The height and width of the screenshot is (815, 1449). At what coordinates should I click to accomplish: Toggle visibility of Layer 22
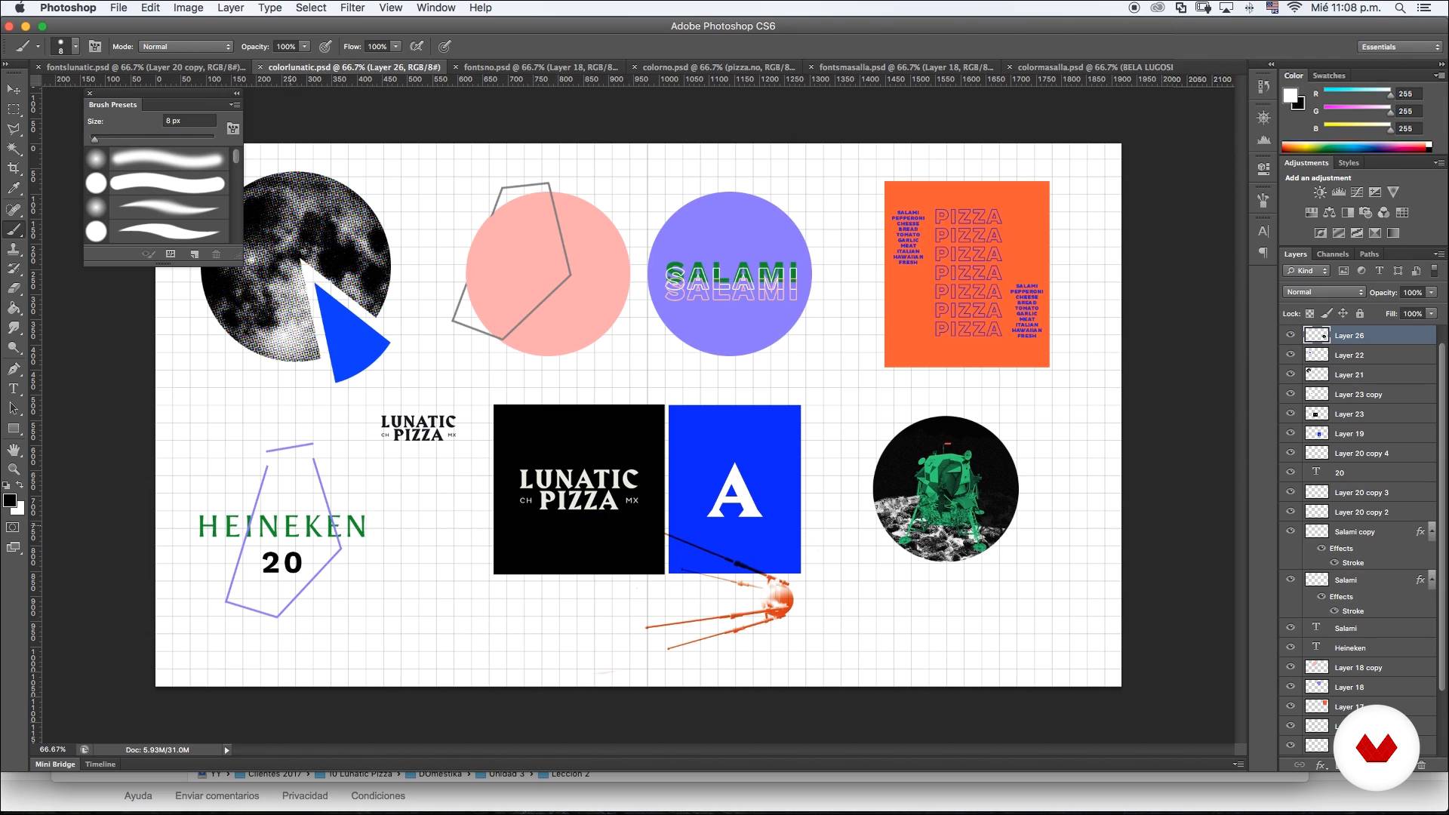point(1291,355)
